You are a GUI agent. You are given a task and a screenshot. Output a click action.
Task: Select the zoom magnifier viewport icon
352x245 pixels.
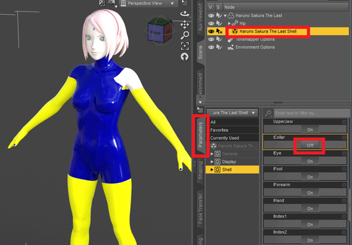point(185,35)
